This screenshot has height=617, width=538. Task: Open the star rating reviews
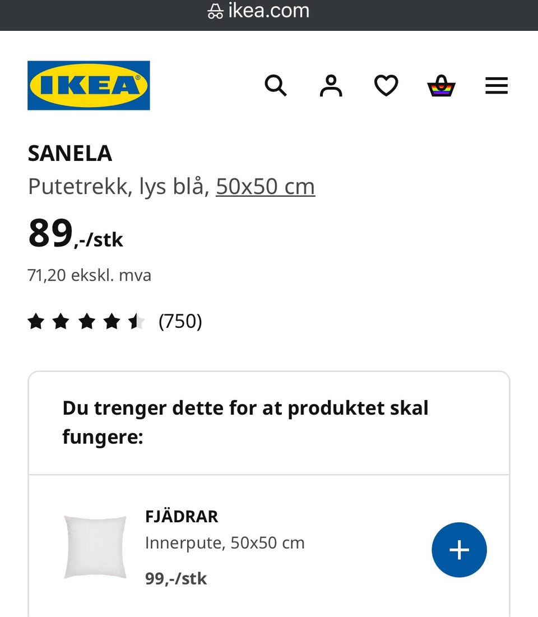[86, 322]
